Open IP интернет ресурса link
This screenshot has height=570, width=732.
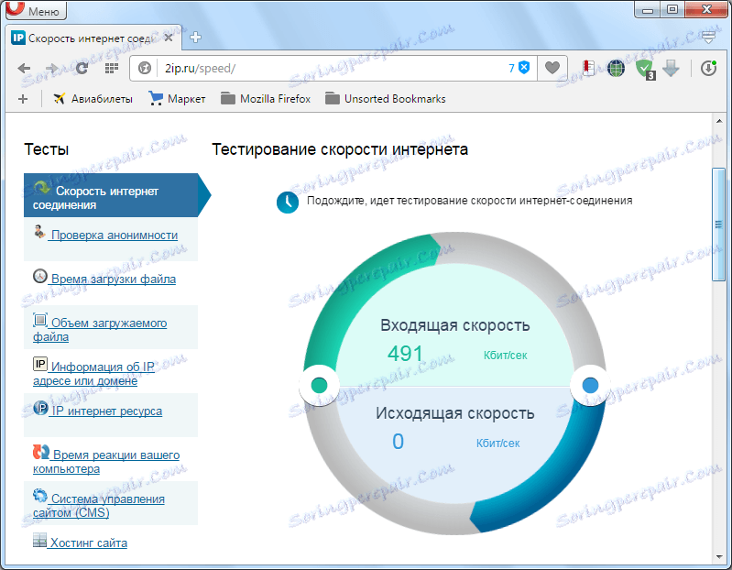[x=107, y=411]
